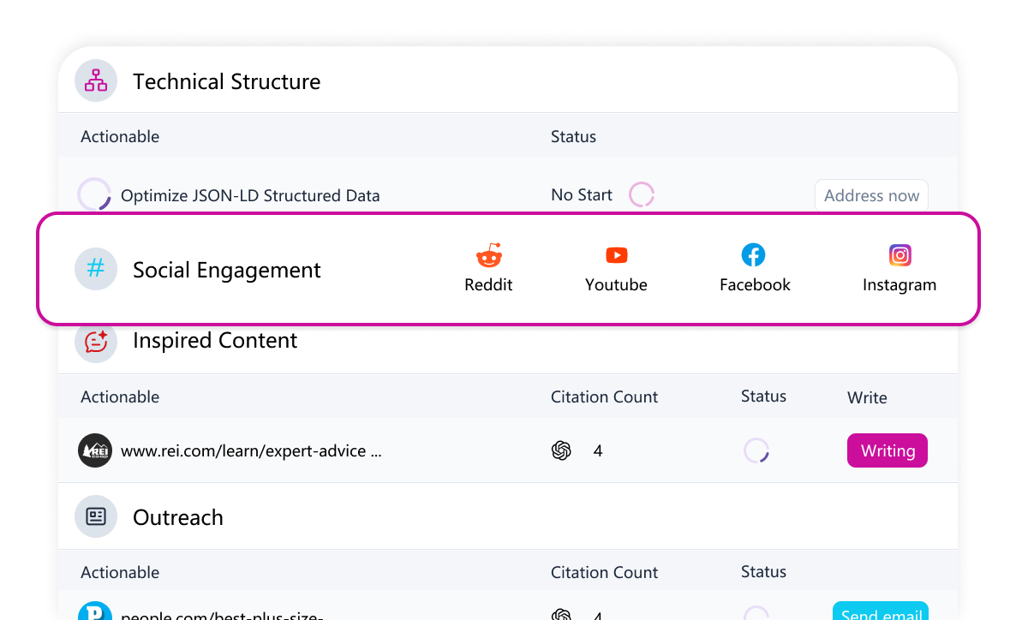Expand the Outreach section header
The height and width of the screenshot is (620, 1016).
pyautogui.click(x=178, y=517)
